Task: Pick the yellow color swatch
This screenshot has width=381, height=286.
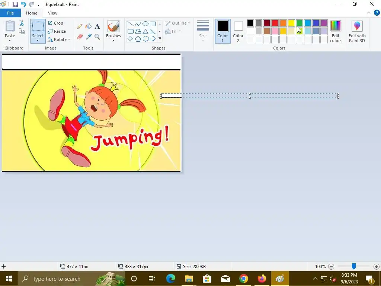Action: click(291, 23)
